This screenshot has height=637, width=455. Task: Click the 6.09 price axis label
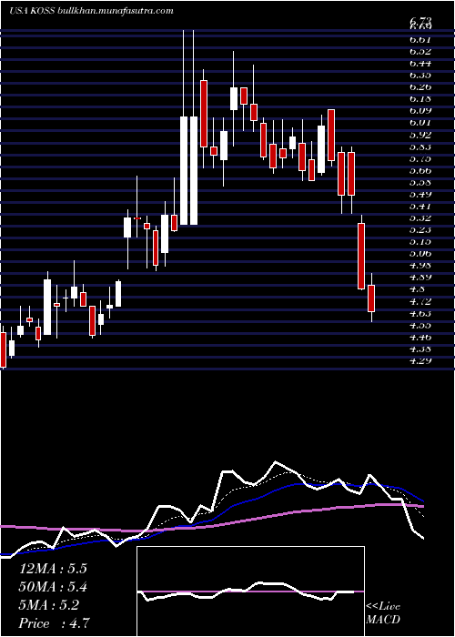420,110
